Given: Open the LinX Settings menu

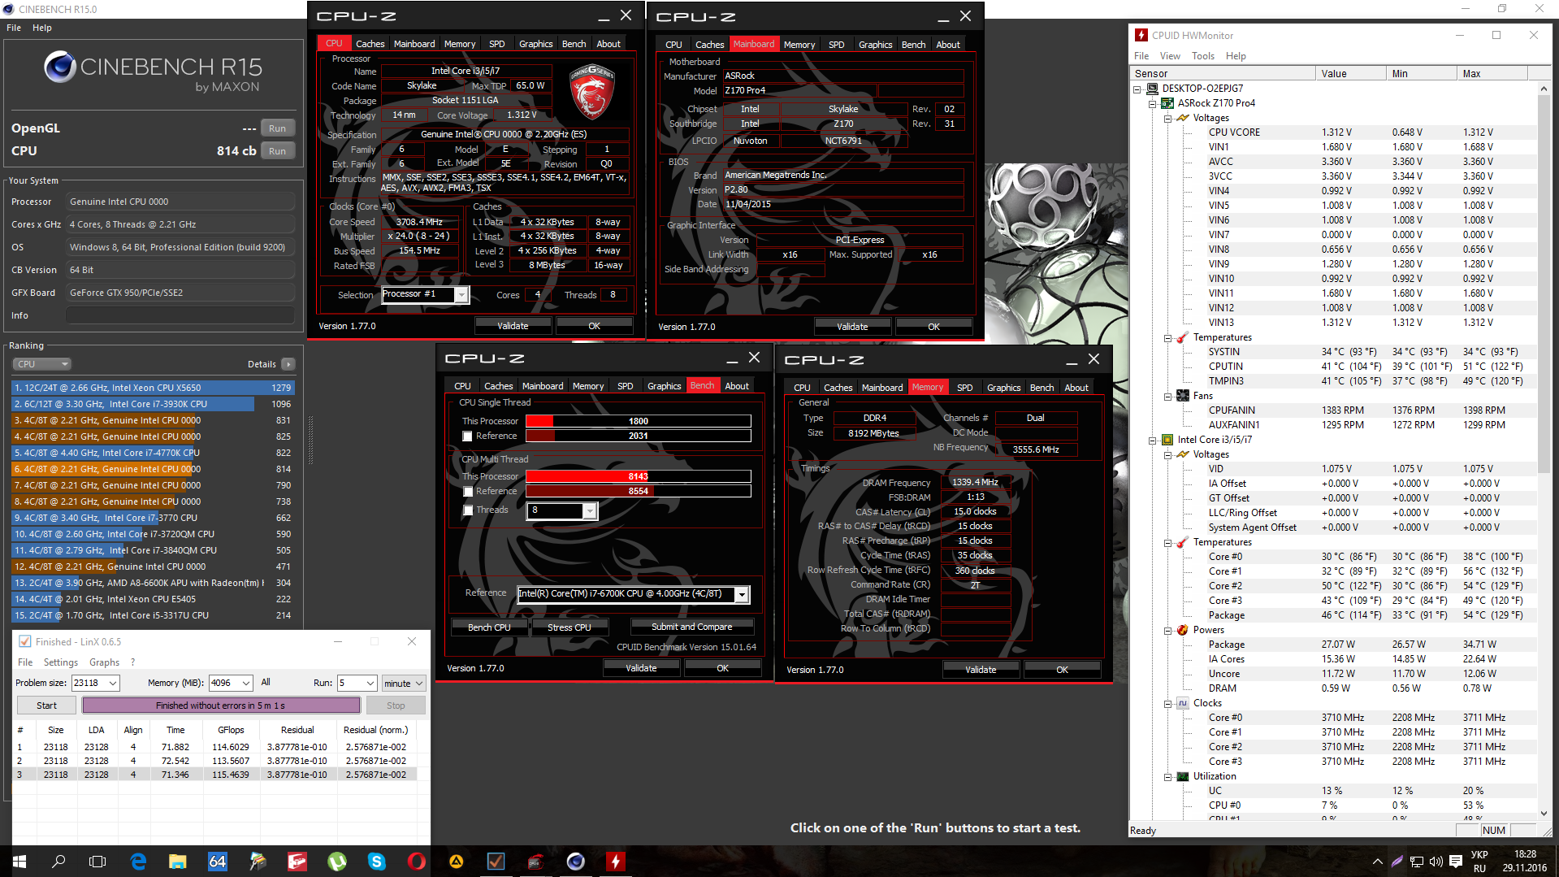Looking at the screenshot, I should click(x=60, y=662).
